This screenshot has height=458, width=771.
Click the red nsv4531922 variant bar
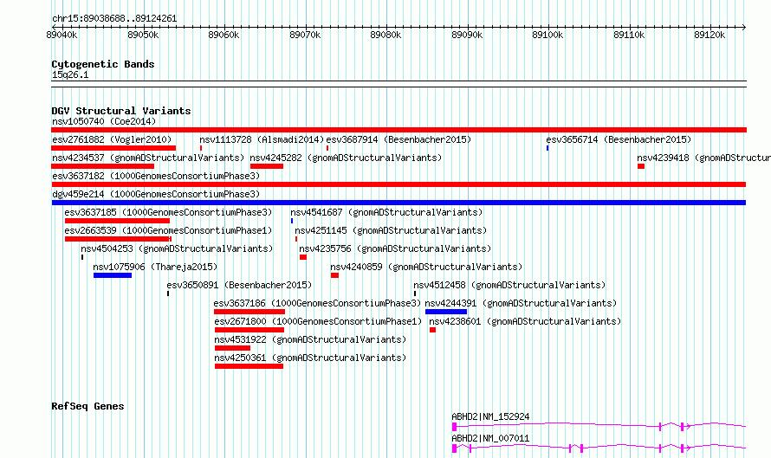(232, 348)
